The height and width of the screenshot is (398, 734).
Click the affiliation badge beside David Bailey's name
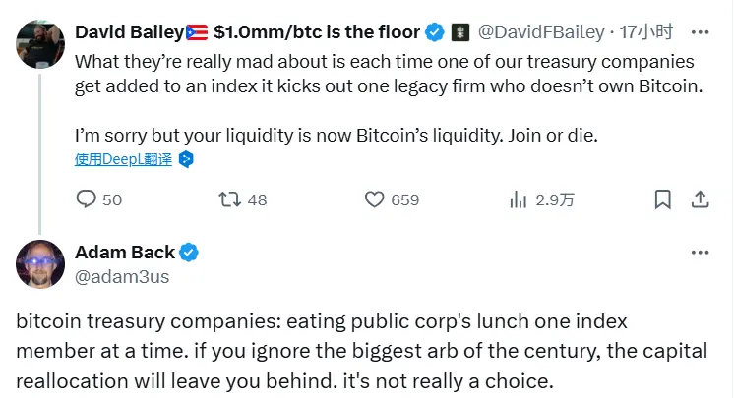click(459, 32)
